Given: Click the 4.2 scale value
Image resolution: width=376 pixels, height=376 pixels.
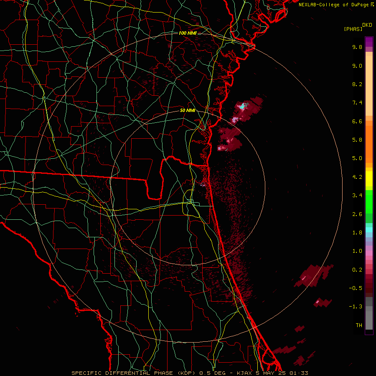Looking at the screenshot, I should pyautogui.click(x=357, y=177).
